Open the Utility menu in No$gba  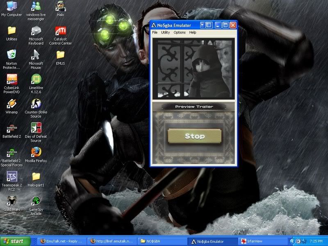pos(166,32)
